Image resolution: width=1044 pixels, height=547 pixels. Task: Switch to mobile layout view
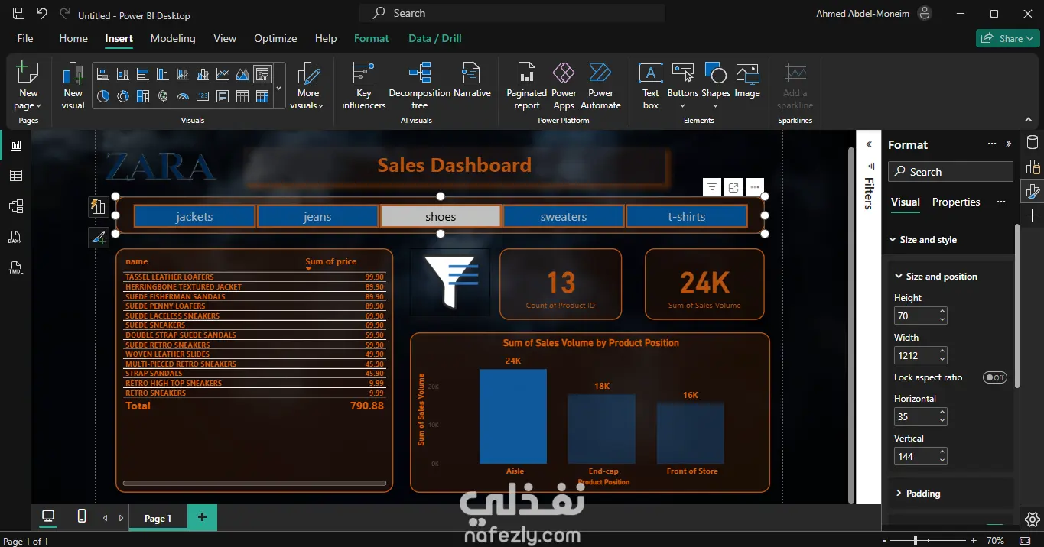(x=82, y=517)
